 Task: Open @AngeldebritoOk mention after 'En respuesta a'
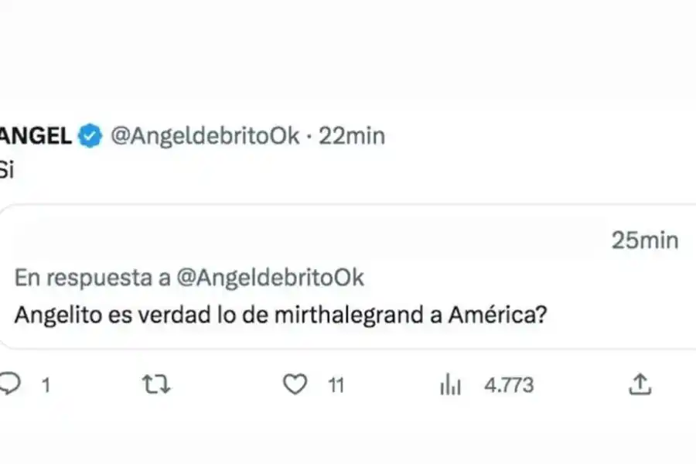point(271,278)
